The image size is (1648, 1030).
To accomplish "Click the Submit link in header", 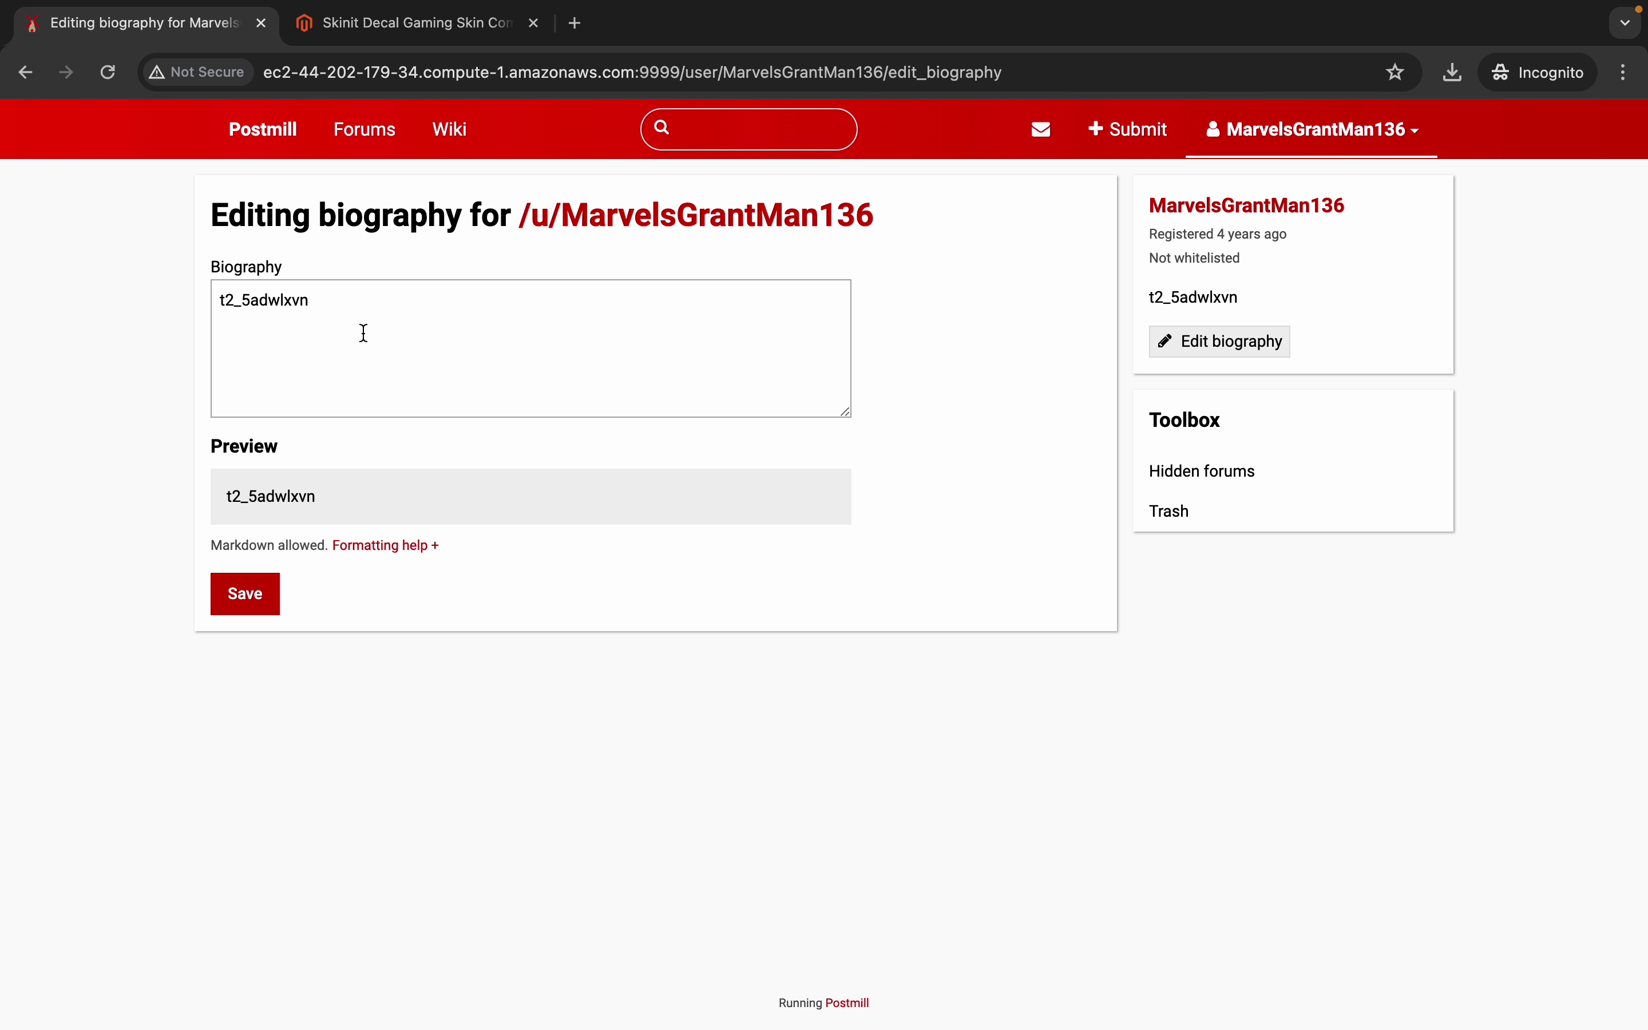I will coord(1127,129).
